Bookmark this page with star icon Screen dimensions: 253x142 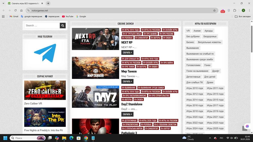(x=215, y=10)
